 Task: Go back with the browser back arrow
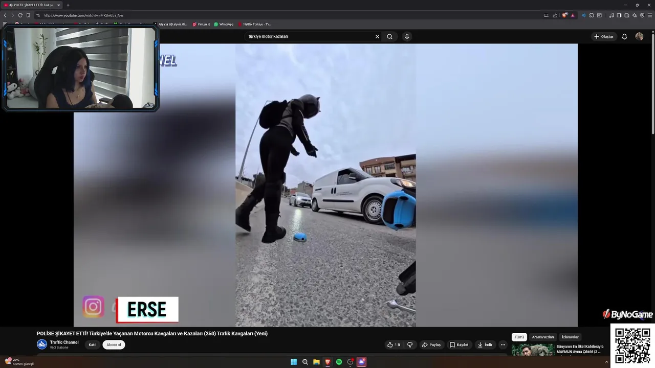[5, 15]
